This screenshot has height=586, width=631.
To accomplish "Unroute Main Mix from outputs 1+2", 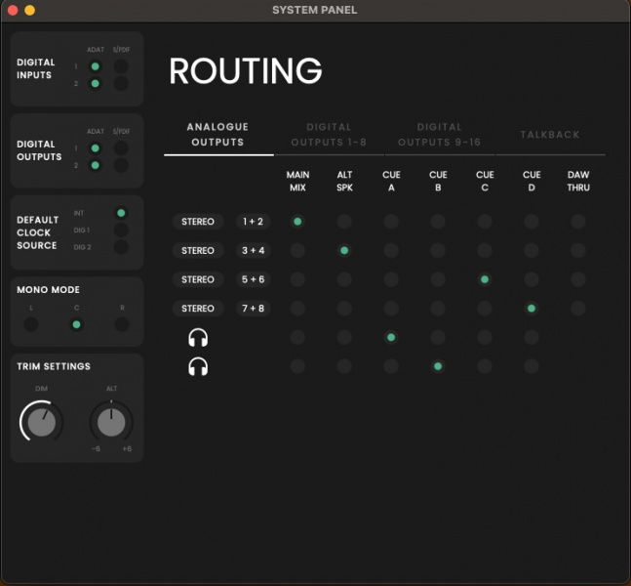I will pos(297,222).
